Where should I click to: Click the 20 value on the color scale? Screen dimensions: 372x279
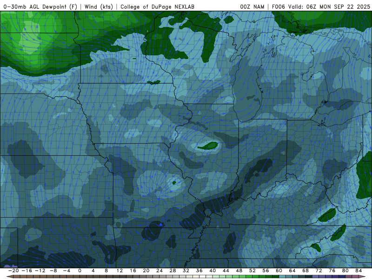point(146,271)
